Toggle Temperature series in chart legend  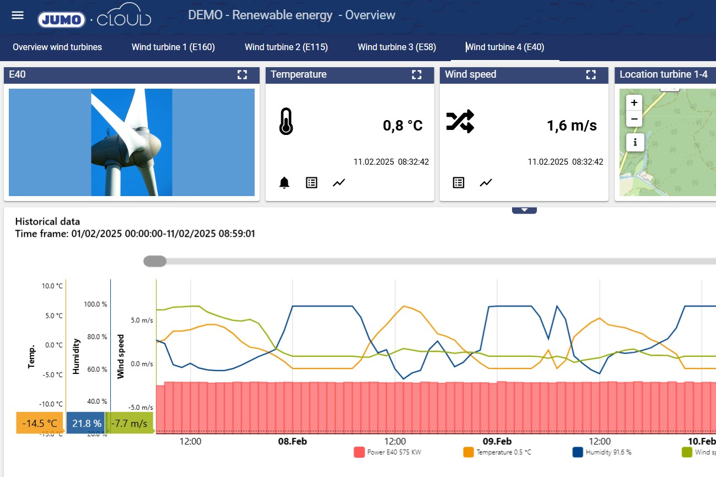coord(498,452)
